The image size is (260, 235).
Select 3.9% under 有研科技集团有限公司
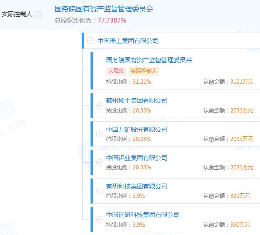click(139, 196)
